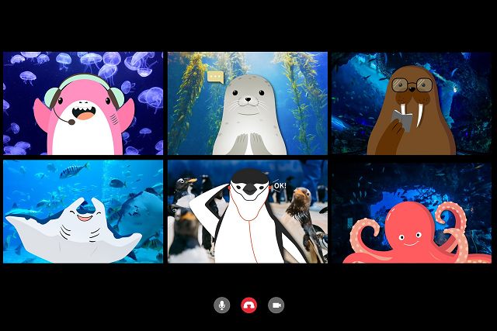Click the OK! speech bubble by the penguin
Image resolution: width=497 pixels, height=331 pixels.
(x=280, y=186)
